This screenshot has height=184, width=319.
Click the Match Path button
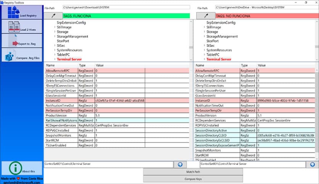pyautogui.click(x=193, y=172)
